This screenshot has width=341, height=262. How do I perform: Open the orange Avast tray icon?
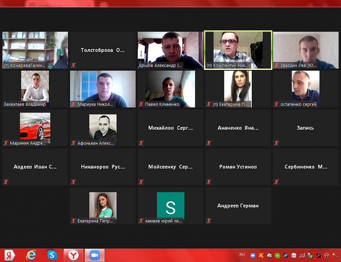coord(261,255)
